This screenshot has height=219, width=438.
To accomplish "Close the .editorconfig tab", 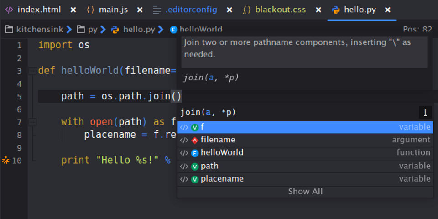I will 229,10.
